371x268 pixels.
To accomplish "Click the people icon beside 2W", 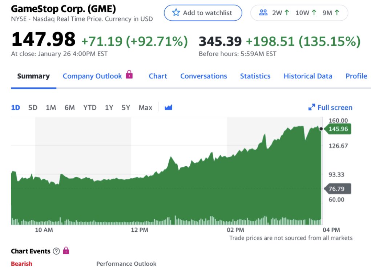I will (263, 13).
